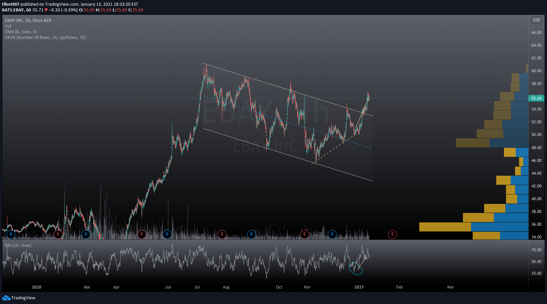Click the 2020 label on the time axis
Image resolution: width=547 pixels, height=304 pixels.
pyautogui.click(x=37, y=287)
